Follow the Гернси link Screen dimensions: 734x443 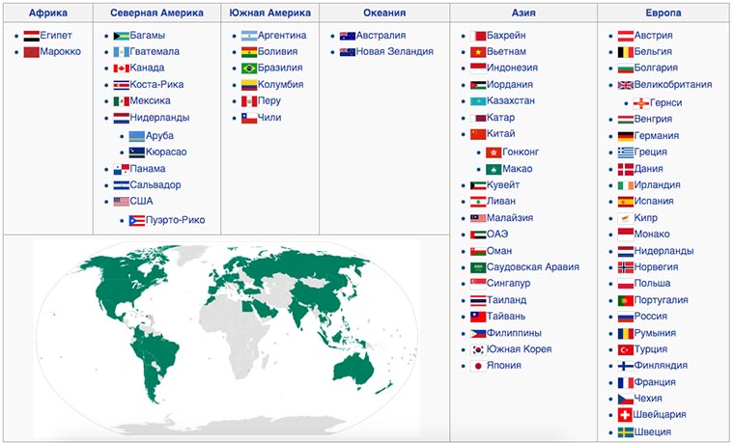665,103
